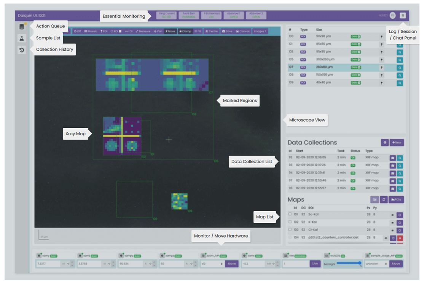Click pin icon for region 100

coord(381,37)
